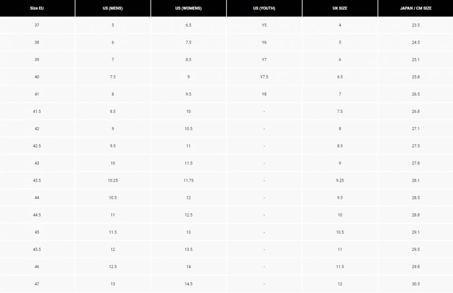Screen dimensions: 453x293
Task: Click the youth size Y5 cell
Action: pos(264,25)
